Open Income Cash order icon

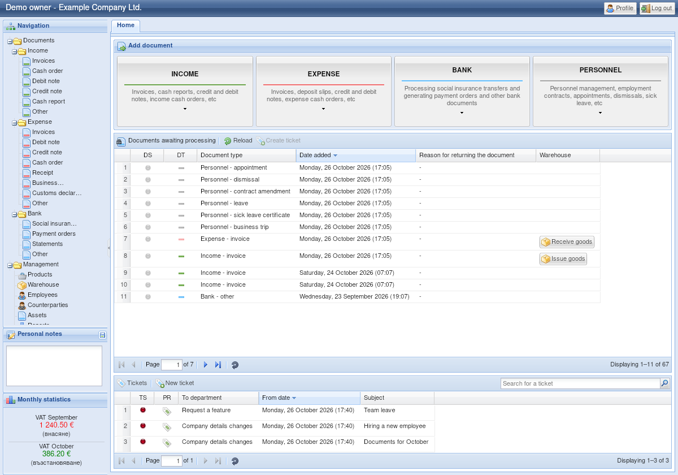[x=27, y=71]
